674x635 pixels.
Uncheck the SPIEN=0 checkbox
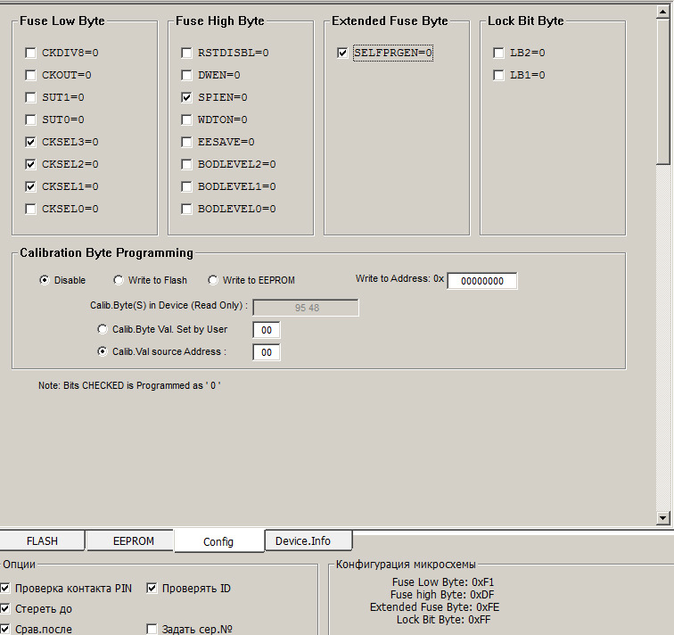point(186,97)
